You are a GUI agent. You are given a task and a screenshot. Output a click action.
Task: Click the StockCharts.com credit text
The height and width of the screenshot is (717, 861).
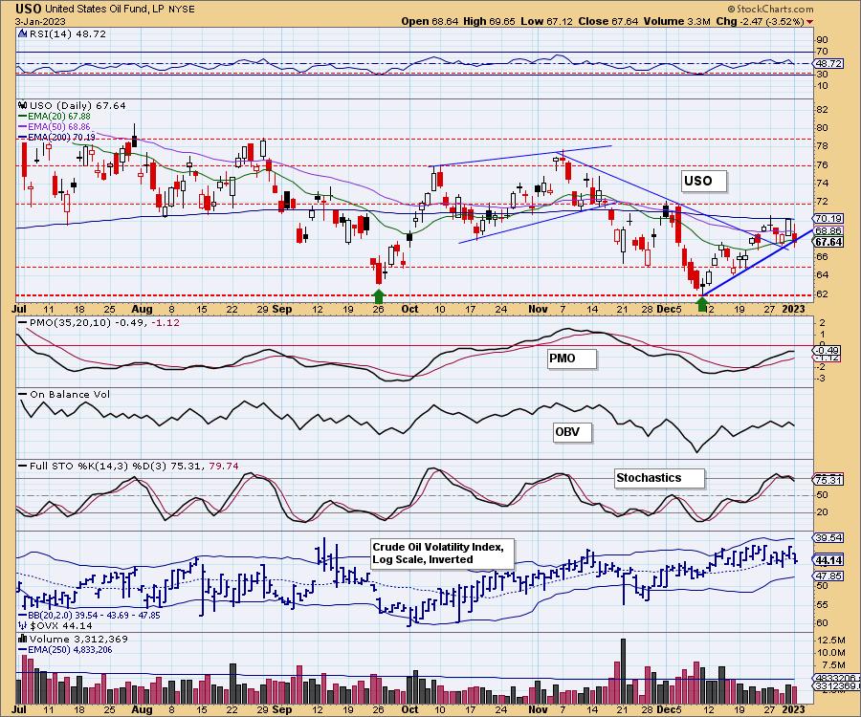770,9
